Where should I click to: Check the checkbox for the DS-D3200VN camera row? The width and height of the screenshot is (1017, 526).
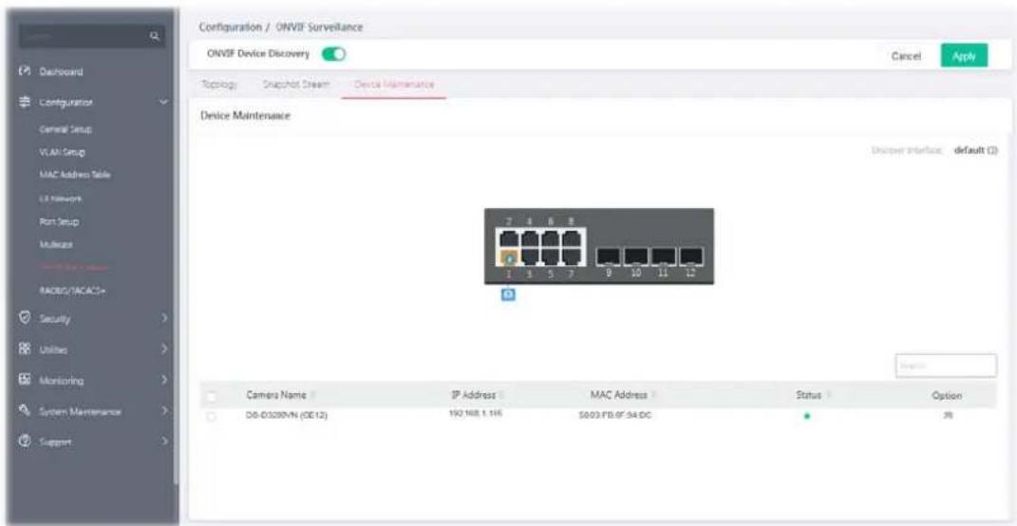pos(212,416)
